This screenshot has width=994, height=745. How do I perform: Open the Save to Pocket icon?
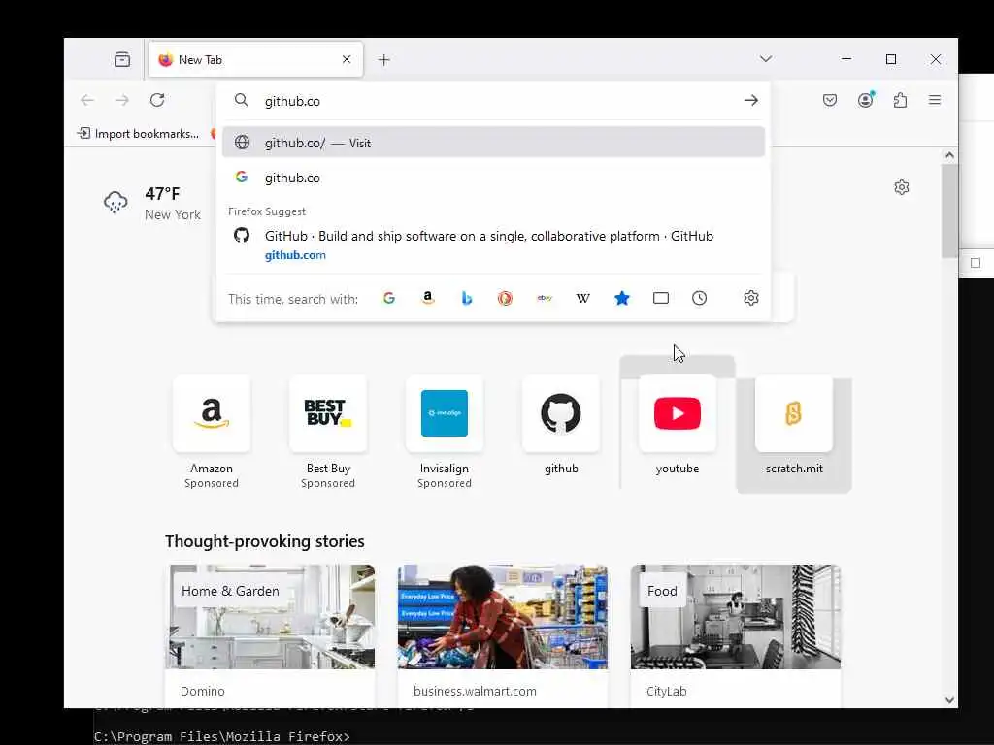point(830,100)
